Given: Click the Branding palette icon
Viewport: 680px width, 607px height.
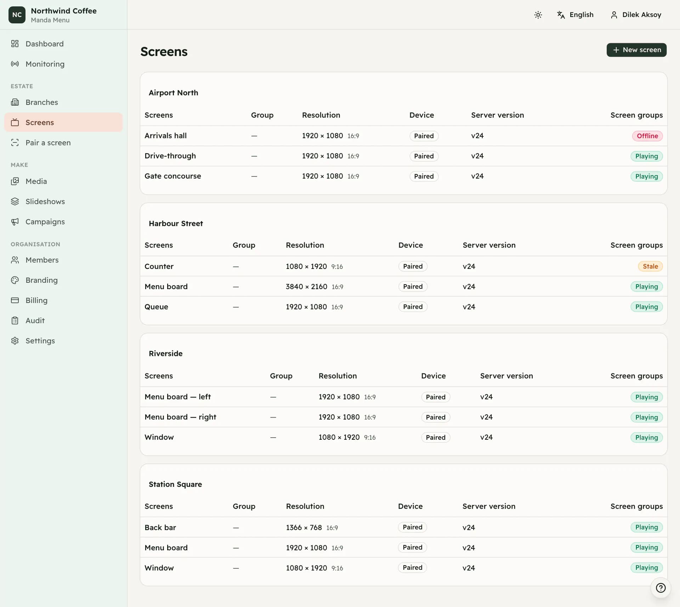Looking at the screenshot, I should 15,280.
